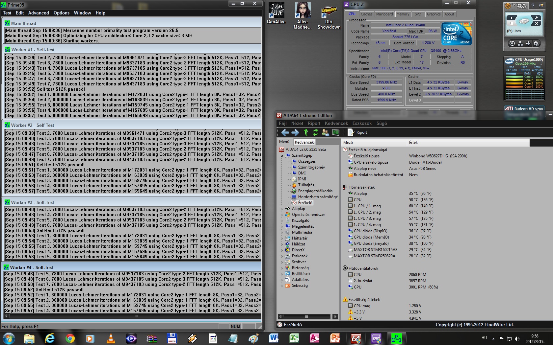Switch to the Memory tab in CPU-Z

click(x=403, y=14)
